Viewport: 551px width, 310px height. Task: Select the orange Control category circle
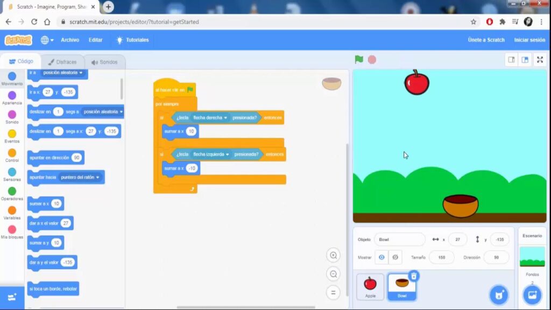pos(12,153)
